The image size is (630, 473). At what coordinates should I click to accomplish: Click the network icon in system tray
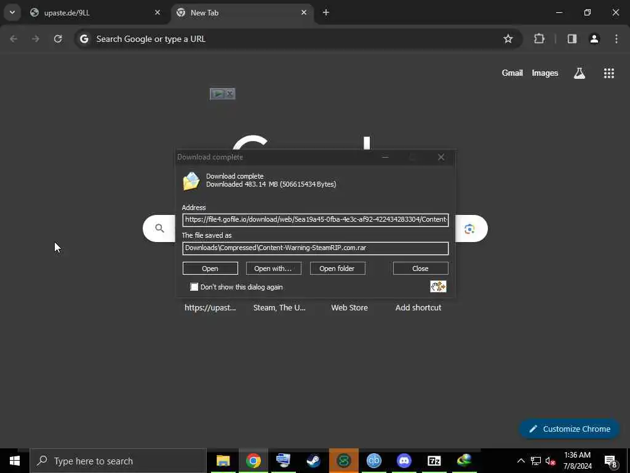click(536, 461)
